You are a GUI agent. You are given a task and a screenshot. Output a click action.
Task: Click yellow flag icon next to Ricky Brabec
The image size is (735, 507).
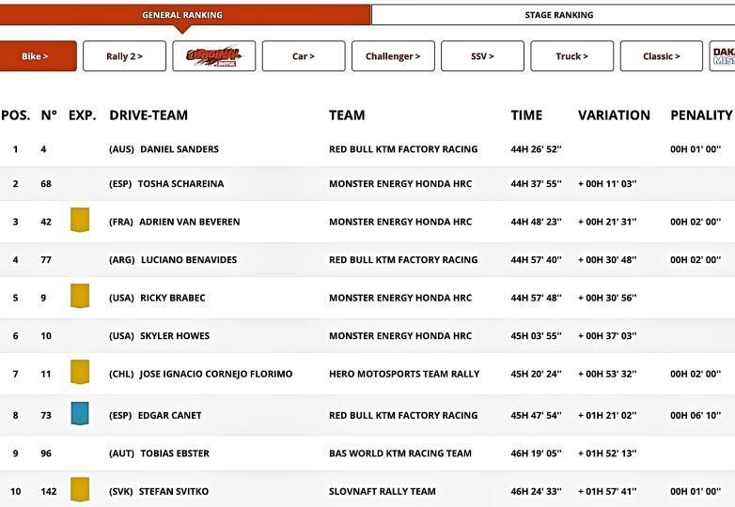[x=80, y=297]
